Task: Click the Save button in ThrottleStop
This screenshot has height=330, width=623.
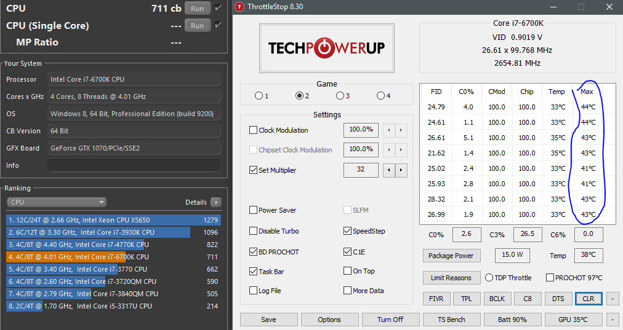Action: (268, 320)
